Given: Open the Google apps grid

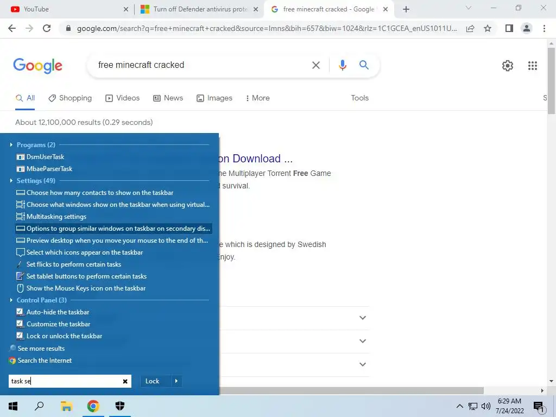Looking at the screenshot, I should tap(532, 66).
